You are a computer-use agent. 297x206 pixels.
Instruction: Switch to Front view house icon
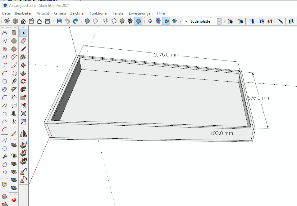[x=23, y=21]
